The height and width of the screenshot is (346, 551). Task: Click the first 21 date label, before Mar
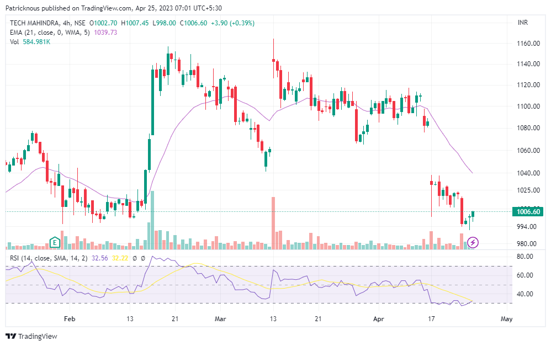175,319
